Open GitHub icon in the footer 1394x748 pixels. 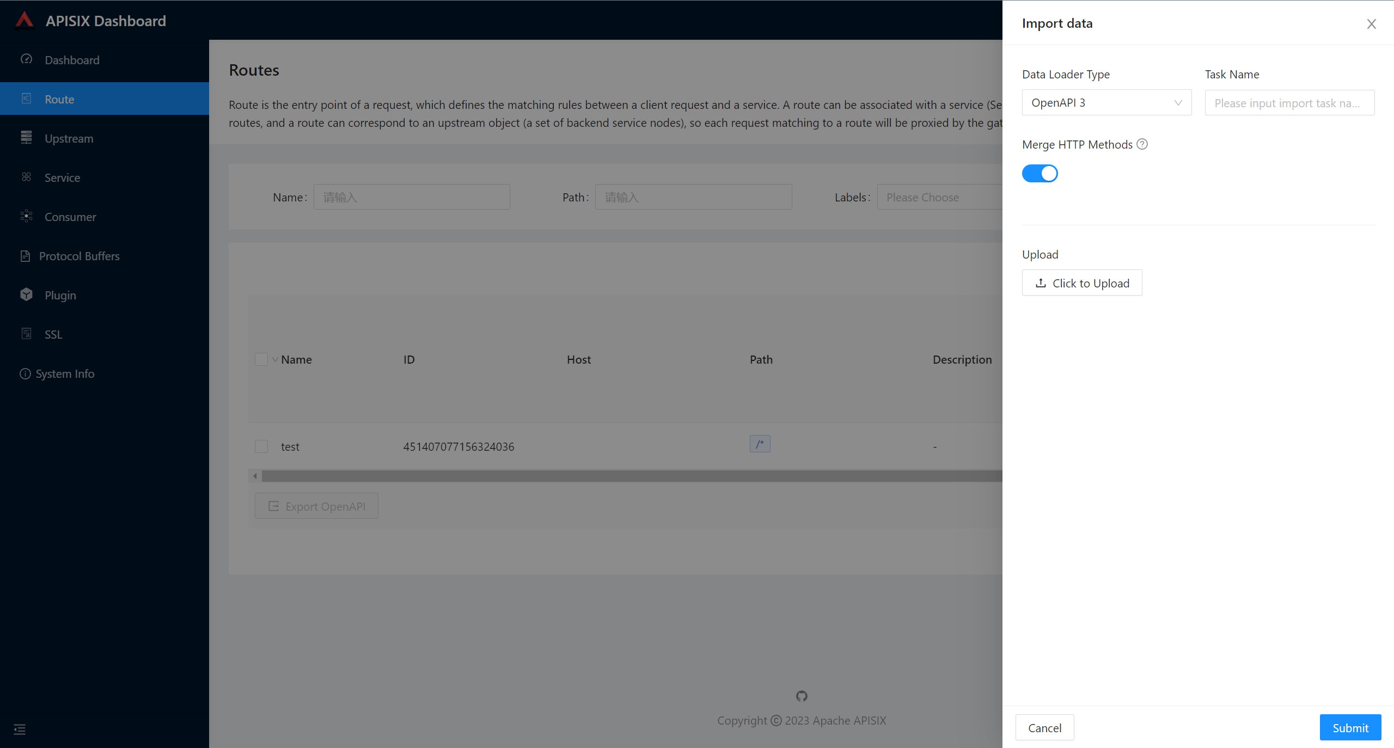coord(802,696)
